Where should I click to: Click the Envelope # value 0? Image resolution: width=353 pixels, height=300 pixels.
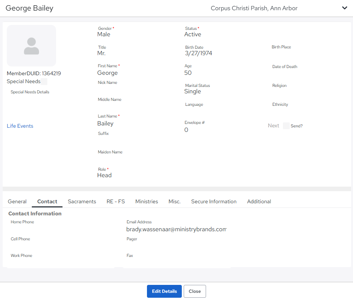tap(186, 130)
